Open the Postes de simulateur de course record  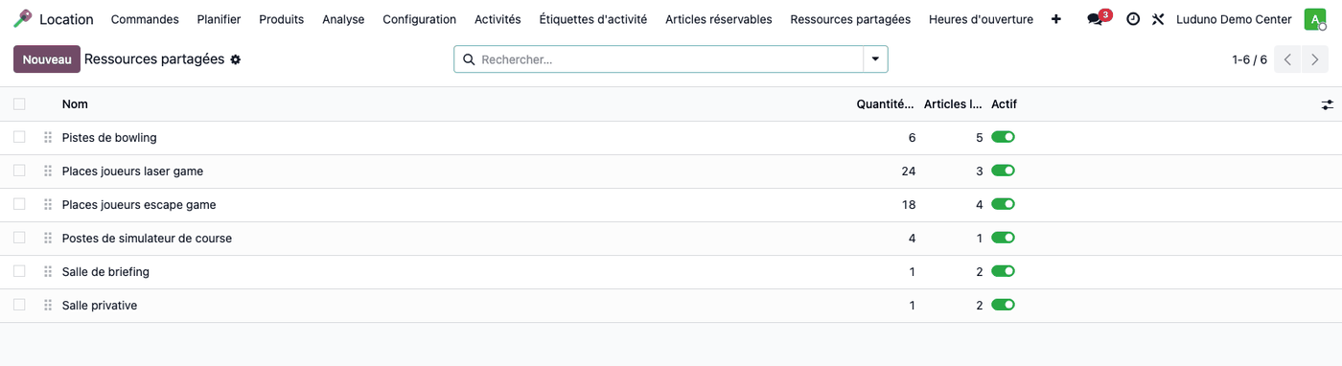click(x=147, y=239)
